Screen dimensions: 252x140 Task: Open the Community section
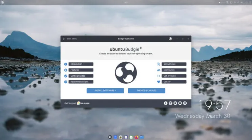[174, 70]
